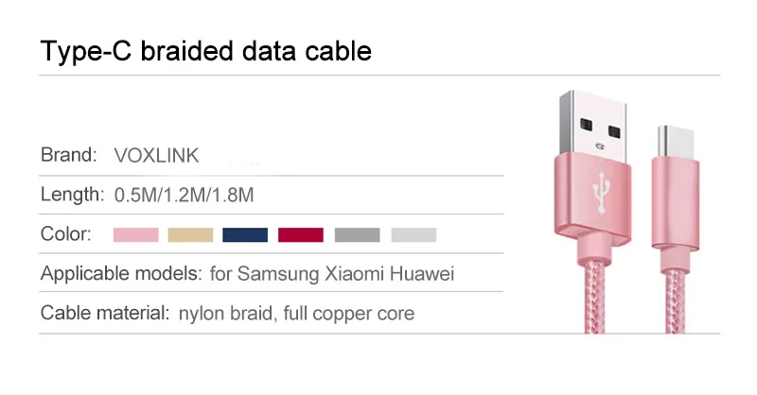Select the pink color swatch
This screenshot has width=757, height=395.
tap(135, 235)
